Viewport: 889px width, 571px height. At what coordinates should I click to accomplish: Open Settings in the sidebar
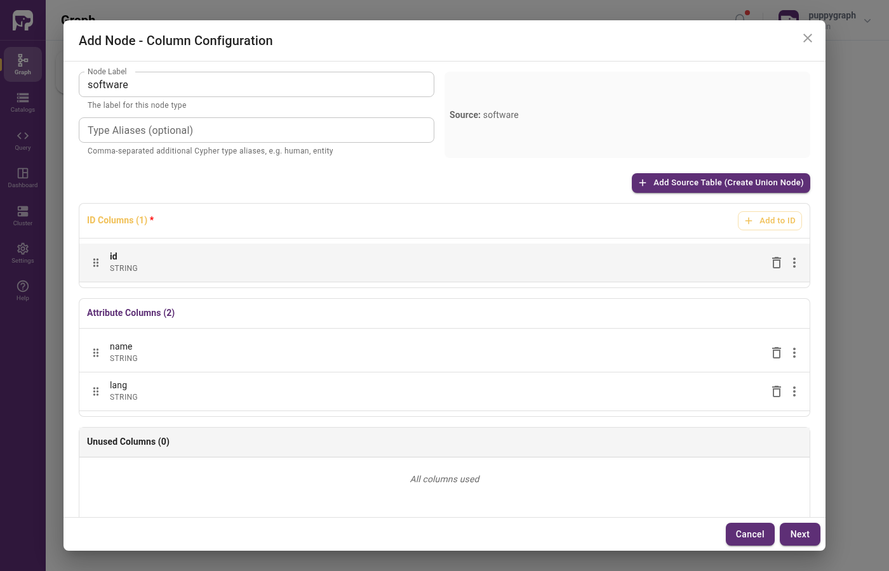pyautogui.click(x=23, y=253)
